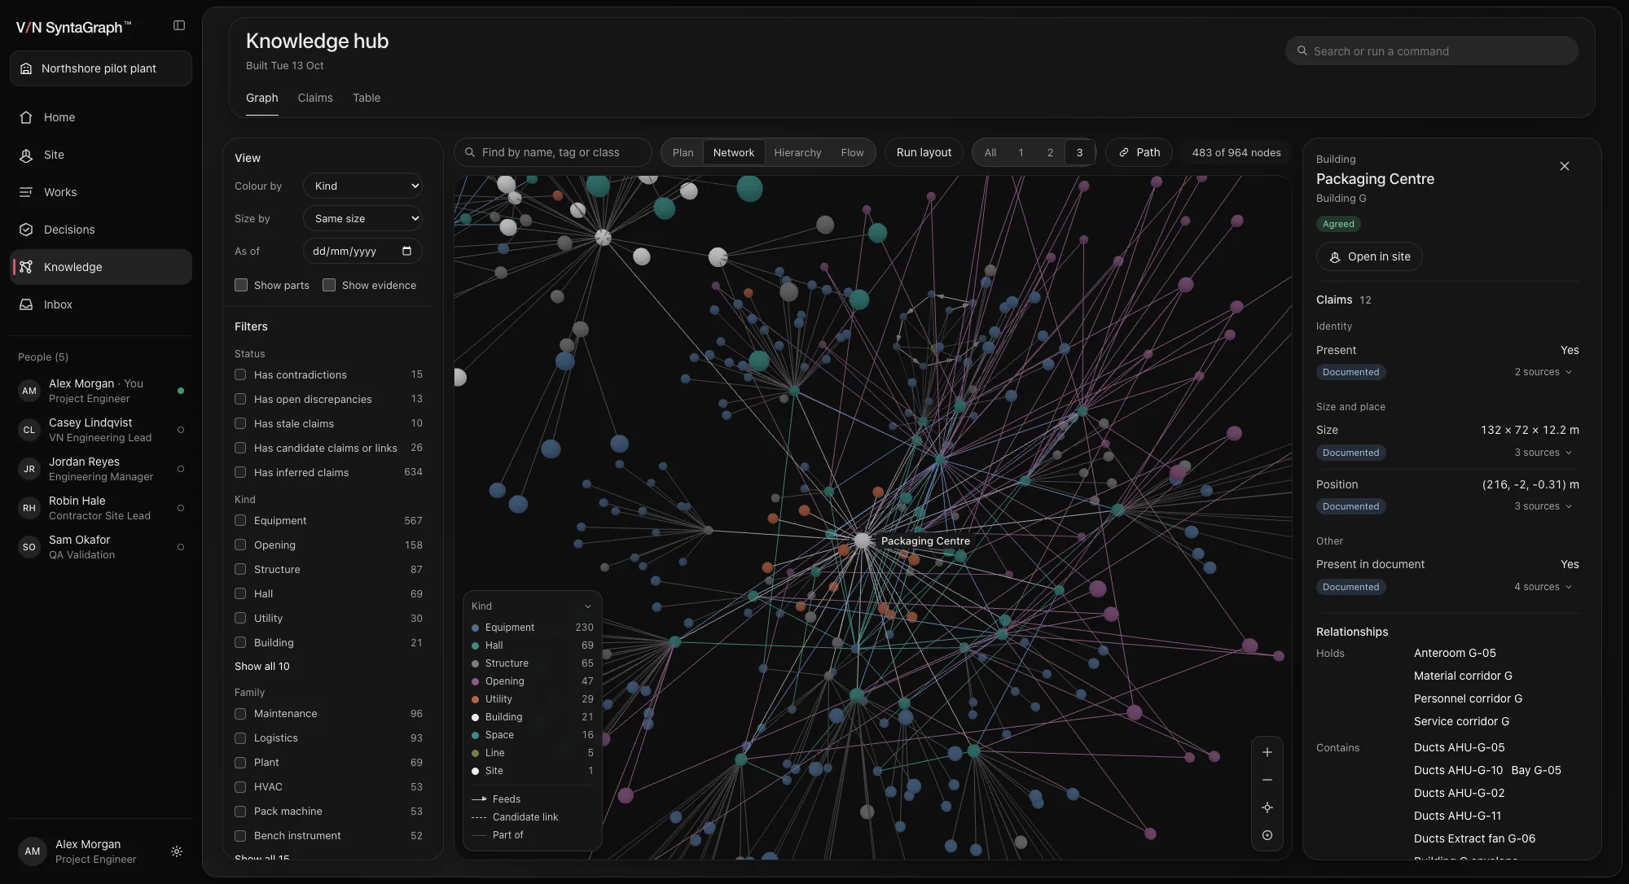Enable the Show parts checkbox
The height and width of the screenshot is (884, 1629).
click(241, 285)
